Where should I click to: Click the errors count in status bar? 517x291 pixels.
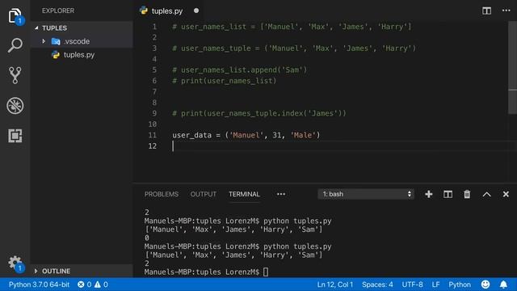(x=84, y=285)
